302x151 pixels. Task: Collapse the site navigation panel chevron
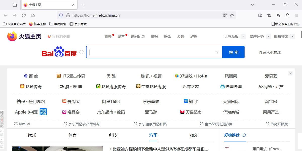click(x=290, y=73)
